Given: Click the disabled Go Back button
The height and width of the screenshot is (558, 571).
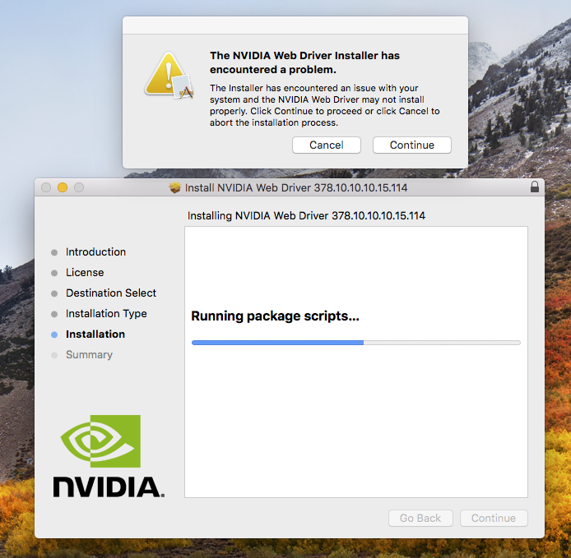Looking at the screenshot, I should pos(420,518).
